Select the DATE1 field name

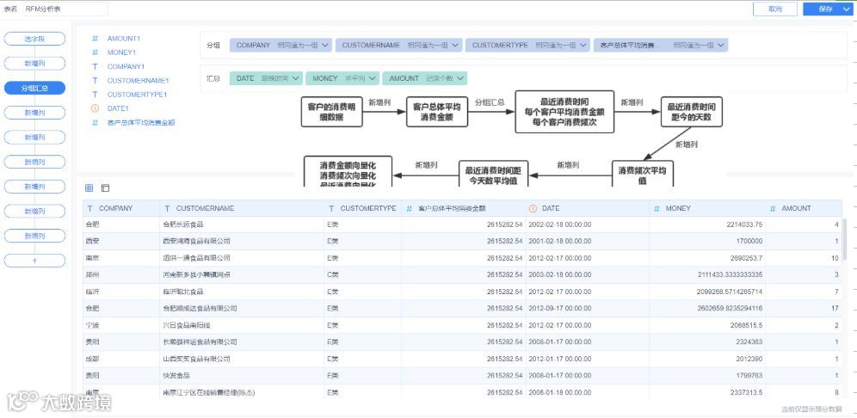coord(118,108)
